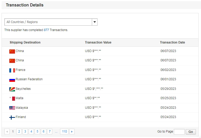Click the Transaction Date column header
The height and width of the screenshot is (138, 201).
172,42
